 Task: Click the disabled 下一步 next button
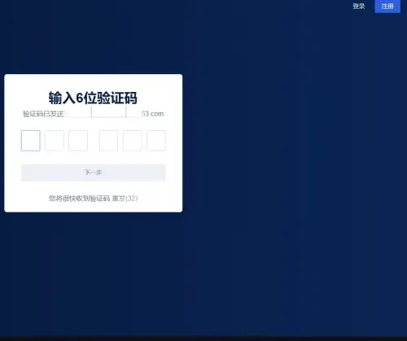pyautogui.click(x=93, y=173)
